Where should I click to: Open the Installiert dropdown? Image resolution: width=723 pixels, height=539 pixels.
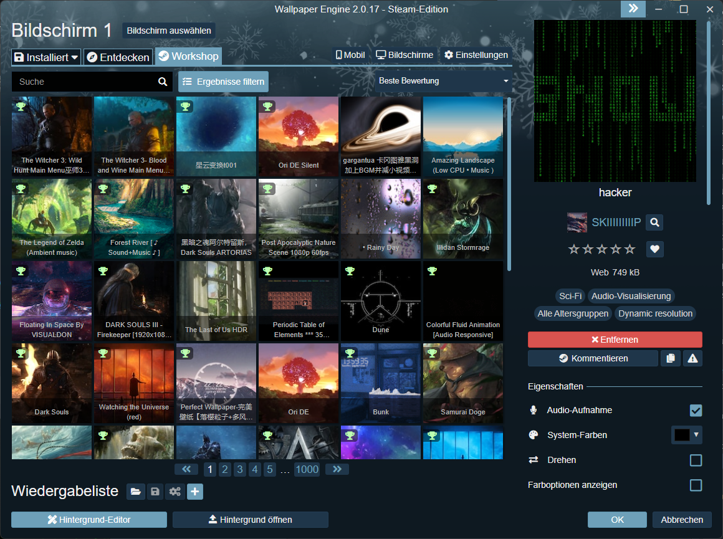46,57
